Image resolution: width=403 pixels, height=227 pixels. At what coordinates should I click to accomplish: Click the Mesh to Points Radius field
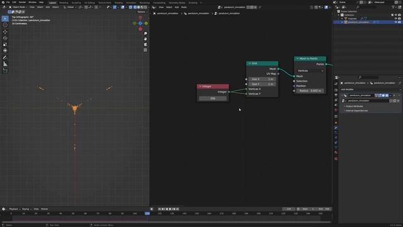[310, 91]
